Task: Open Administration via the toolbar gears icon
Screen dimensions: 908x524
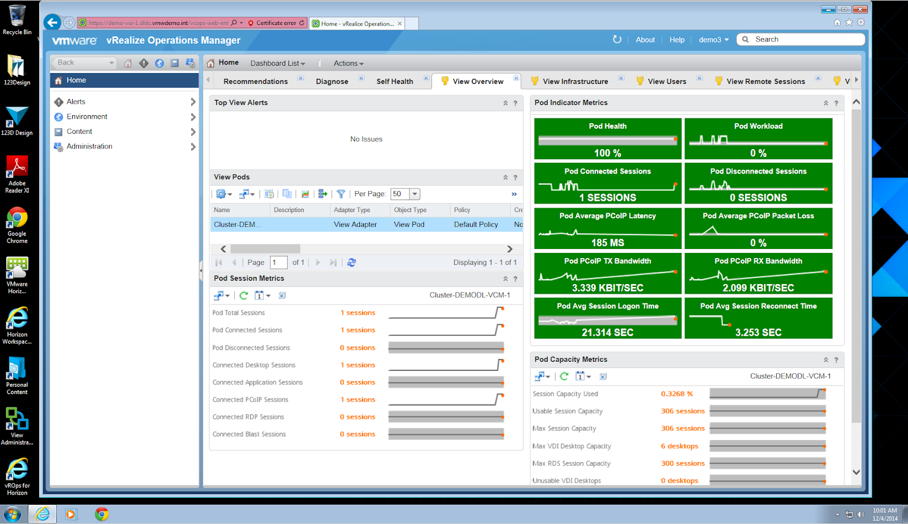Action: coord(191,63)
